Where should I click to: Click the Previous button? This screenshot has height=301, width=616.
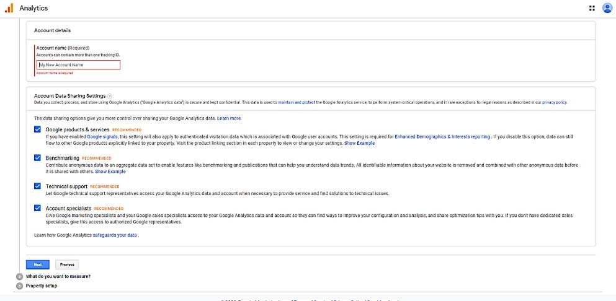tap(67, 264)
